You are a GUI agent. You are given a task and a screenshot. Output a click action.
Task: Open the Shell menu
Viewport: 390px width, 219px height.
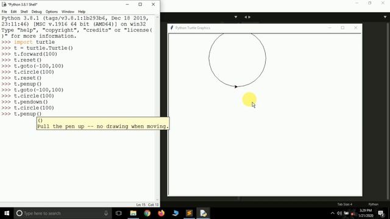tap(24, 12)
